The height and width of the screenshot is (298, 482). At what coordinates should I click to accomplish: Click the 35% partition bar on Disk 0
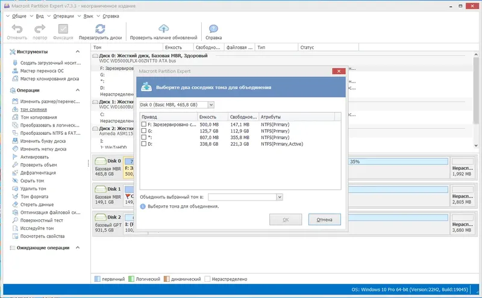[x=398, y=161]
